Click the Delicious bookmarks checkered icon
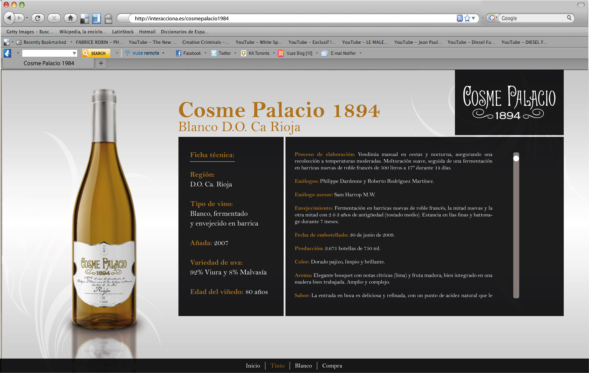 [84, 19]
